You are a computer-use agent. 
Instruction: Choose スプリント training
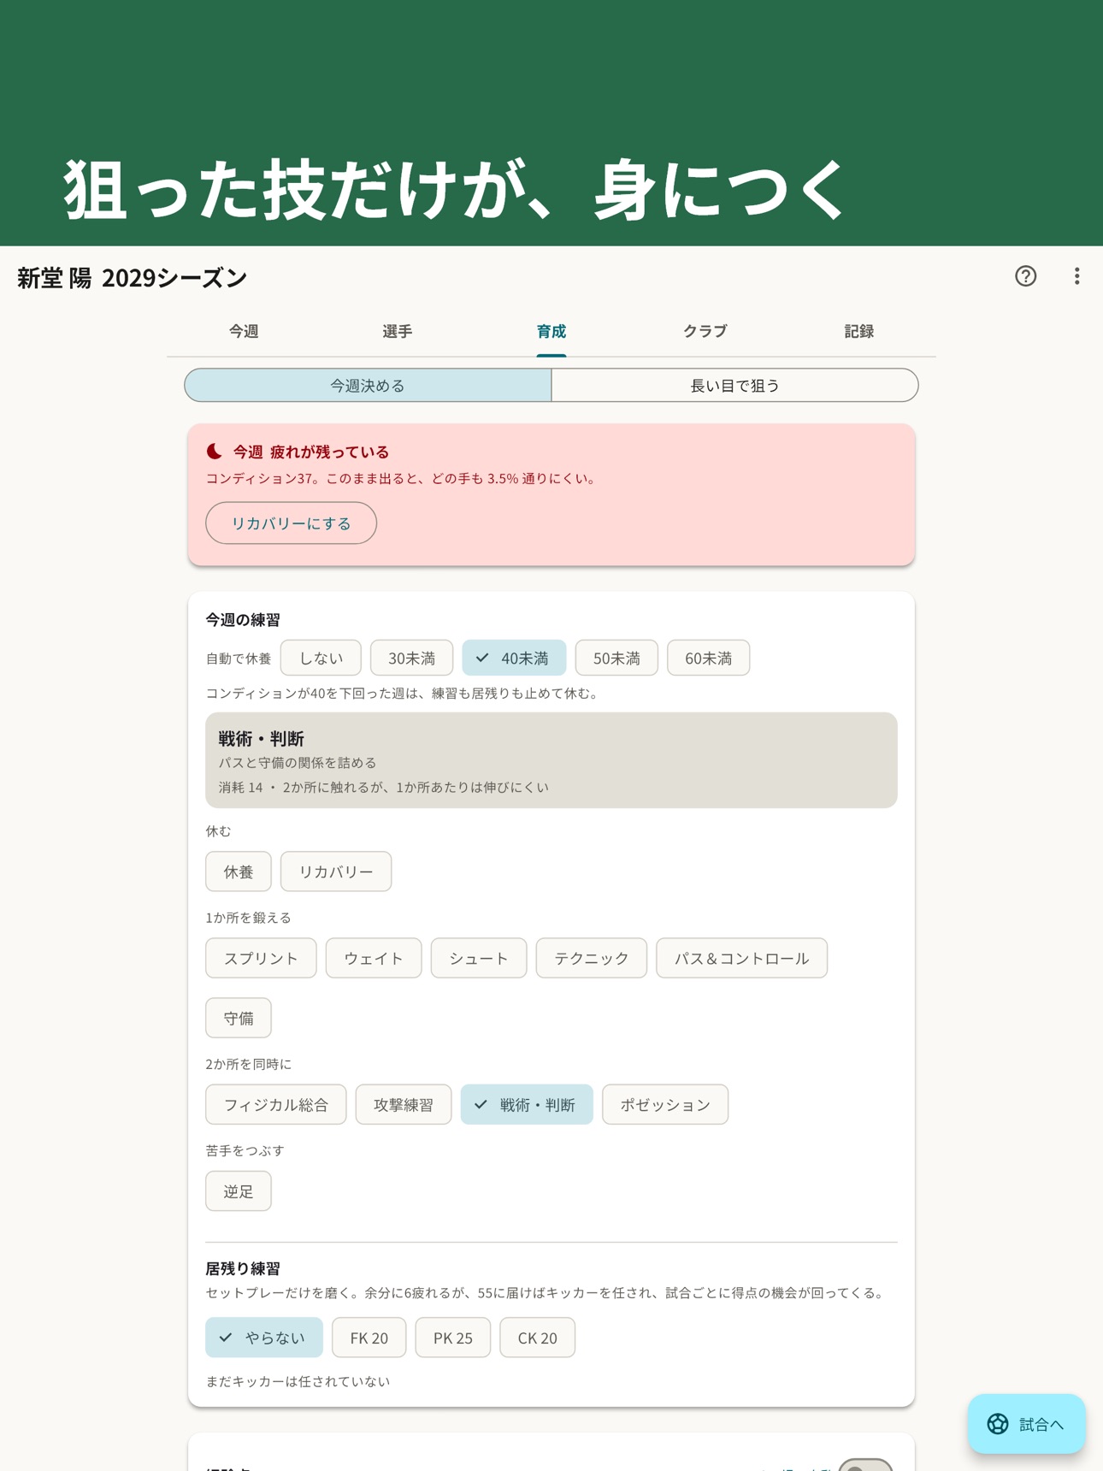tap(261, 958)
